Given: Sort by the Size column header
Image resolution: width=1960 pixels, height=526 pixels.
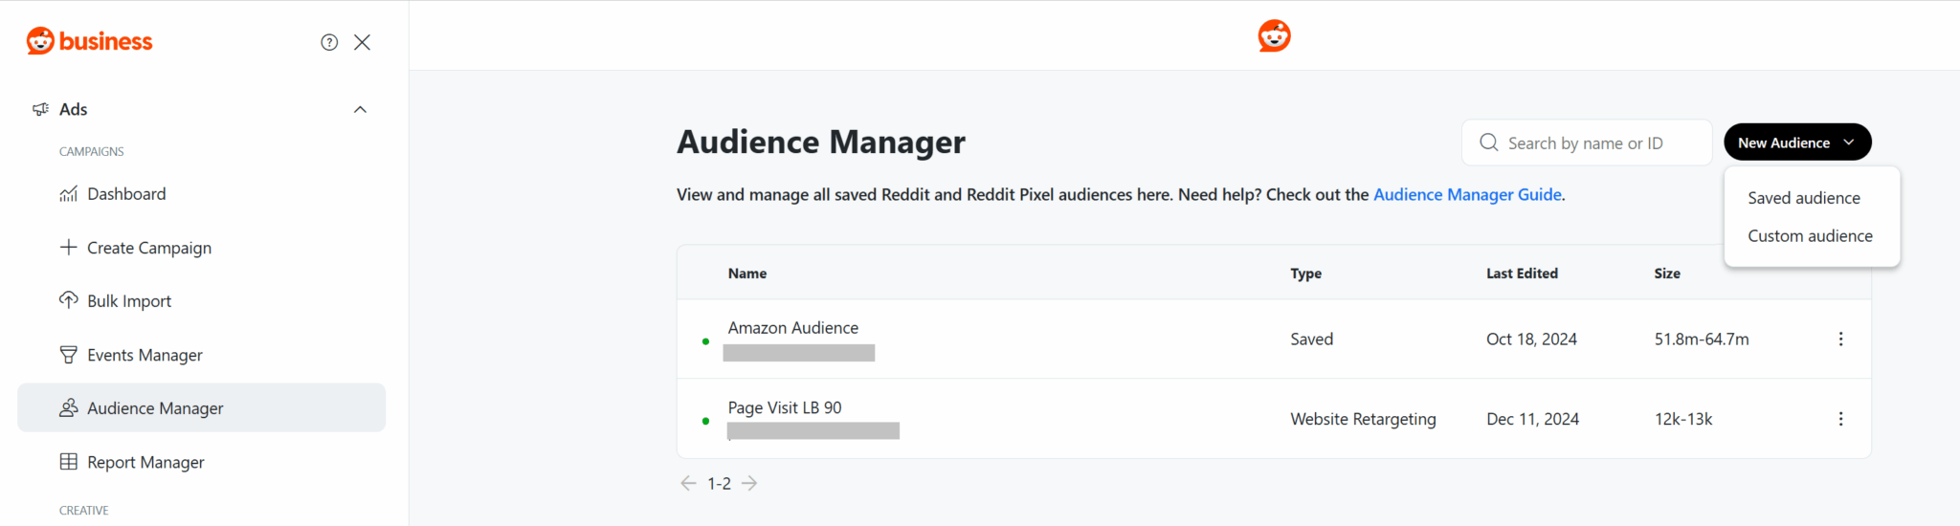Looking at the screenshot, I should pyautogui.click(x=1667, y=274).
